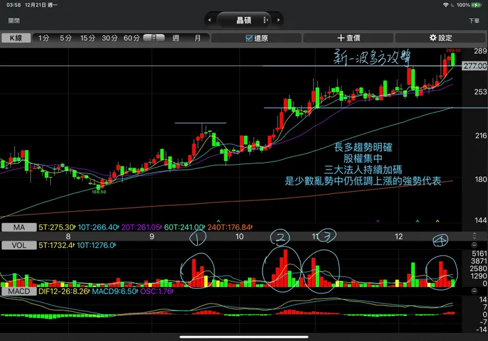Open the 晶碩 stock title selector

[x=244, y=20]
